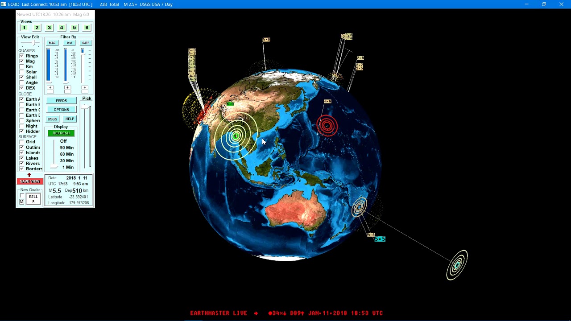Screen dimensions: 571x321
Task: Click the View Edit slider
Action: click(30, 43)
